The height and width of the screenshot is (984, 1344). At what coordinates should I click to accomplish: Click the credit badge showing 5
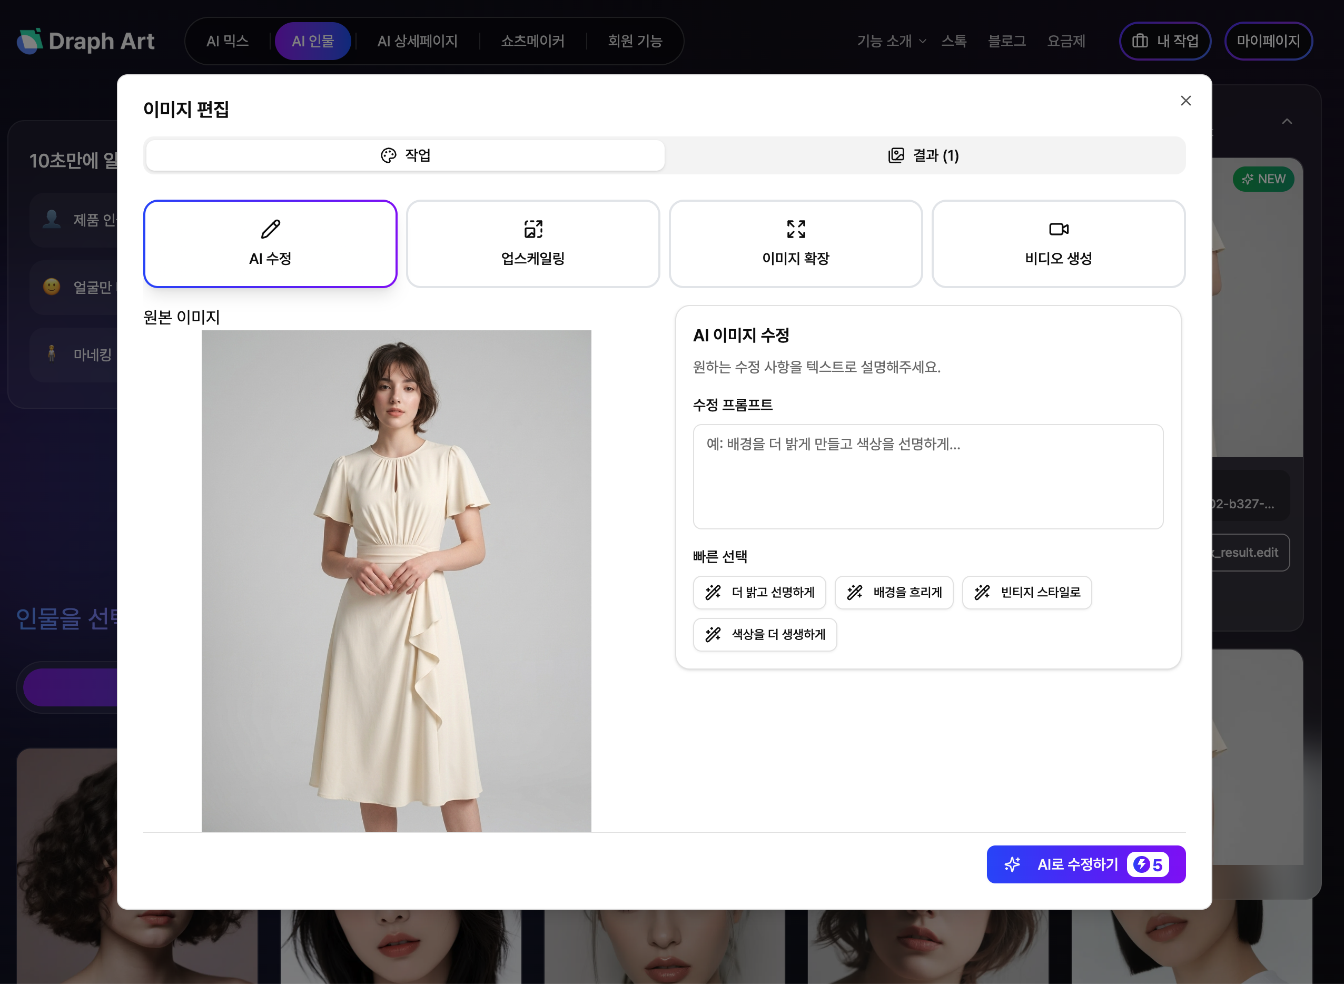pyautogui.click(x=1148, y=864)
